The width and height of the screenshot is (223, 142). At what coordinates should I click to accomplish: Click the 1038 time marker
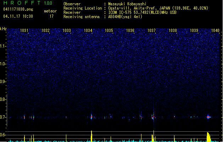pos(173,31)
